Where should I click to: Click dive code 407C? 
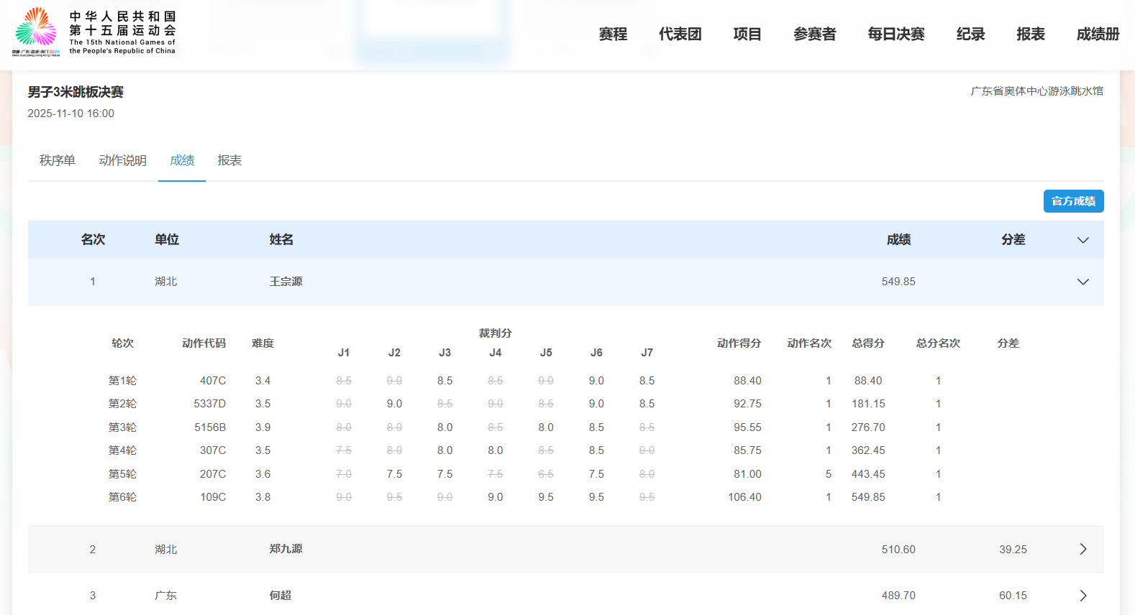(x=213, y=381)
